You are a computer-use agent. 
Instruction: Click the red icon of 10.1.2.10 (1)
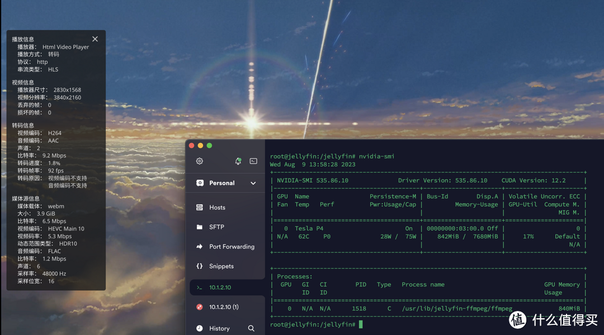point(200,307)
